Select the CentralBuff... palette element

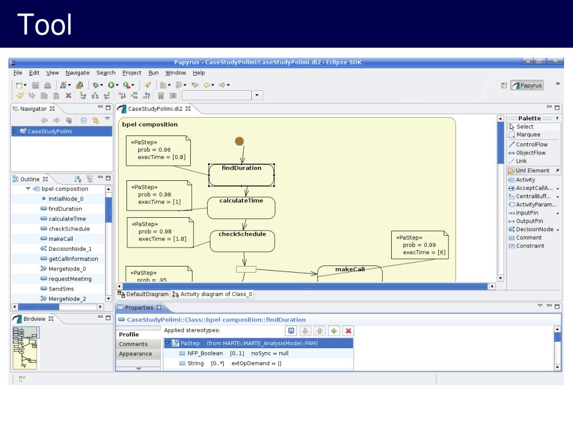point(529,197)
